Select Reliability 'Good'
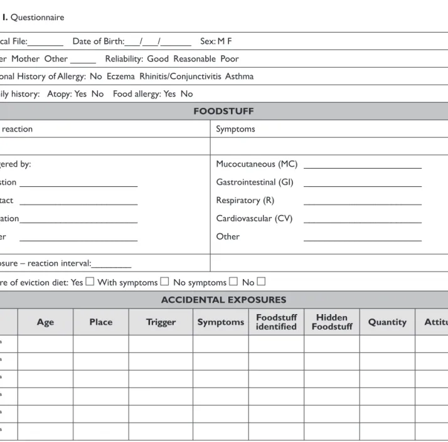The image size is (448, 442). click(157, 59)
